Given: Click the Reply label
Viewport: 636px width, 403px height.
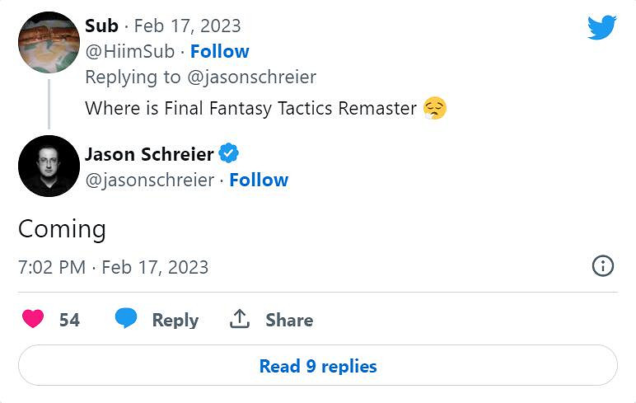Looking at the screenshot, I should (175, 320).
